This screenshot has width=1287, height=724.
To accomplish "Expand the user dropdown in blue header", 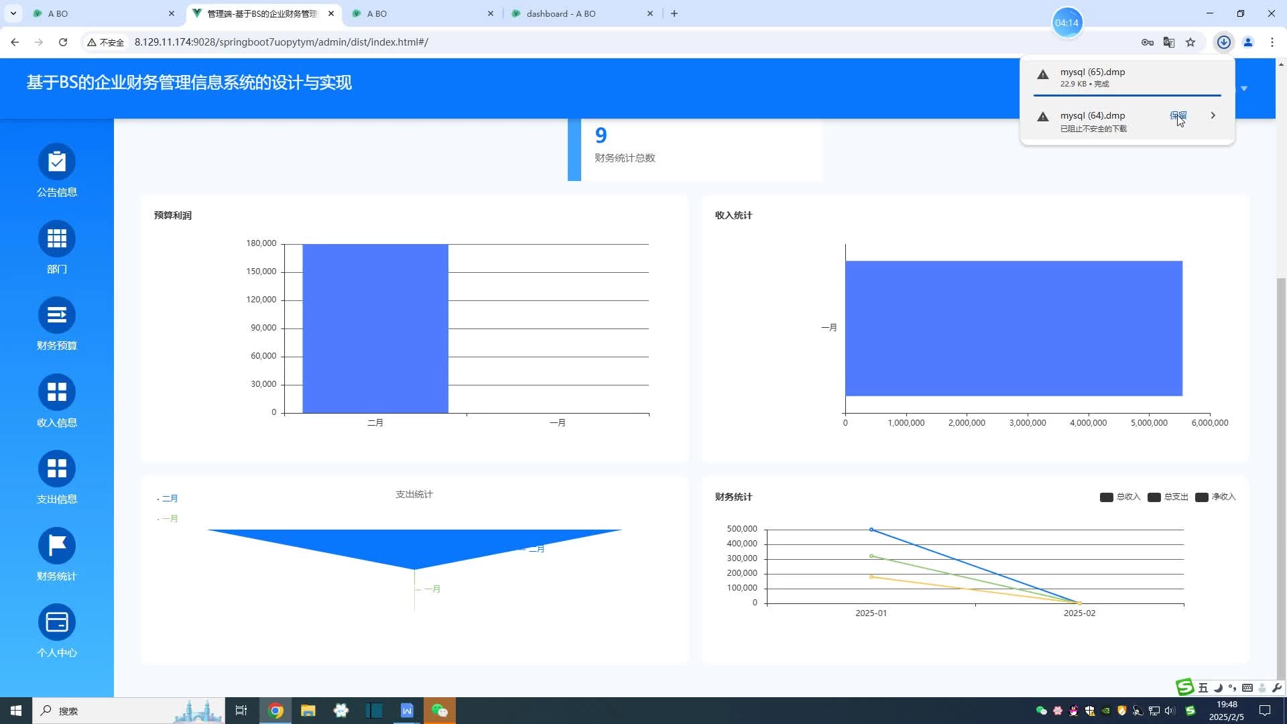I will [x=1244, y=88].
